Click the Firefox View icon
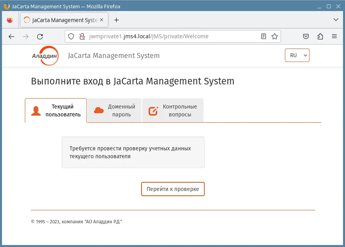The image size is (345, 247). (10, 20)
